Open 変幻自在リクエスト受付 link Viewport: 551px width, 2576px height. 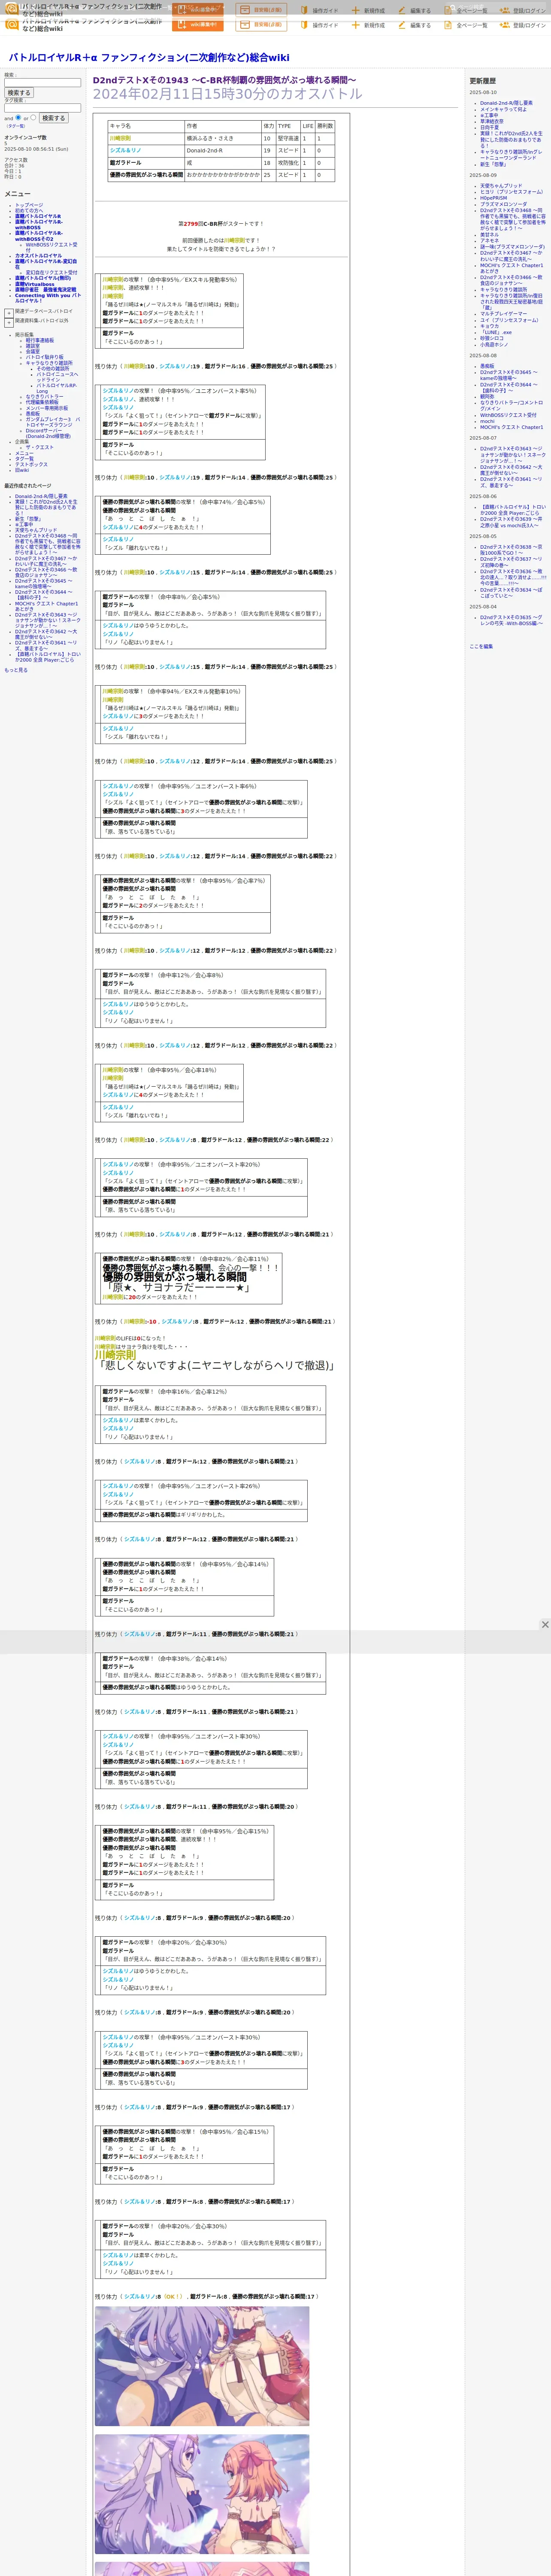coord(51,272)
